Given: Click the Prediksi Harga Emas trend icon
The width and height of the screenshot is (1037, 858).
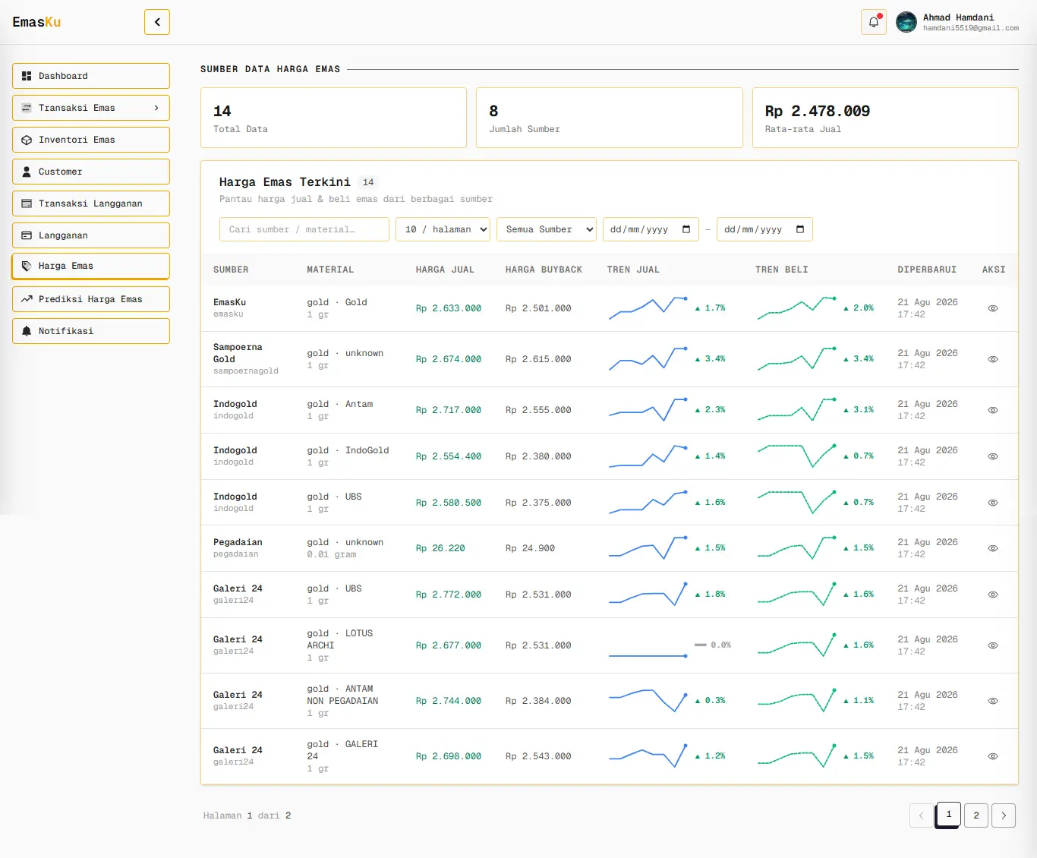Looking at the screenshot, I should point(27,299).
